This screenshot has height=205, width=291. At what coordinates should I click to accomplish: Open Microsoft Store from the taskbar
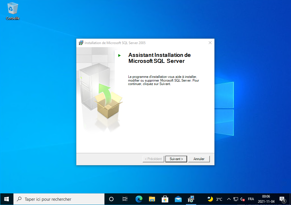[165, 199]
